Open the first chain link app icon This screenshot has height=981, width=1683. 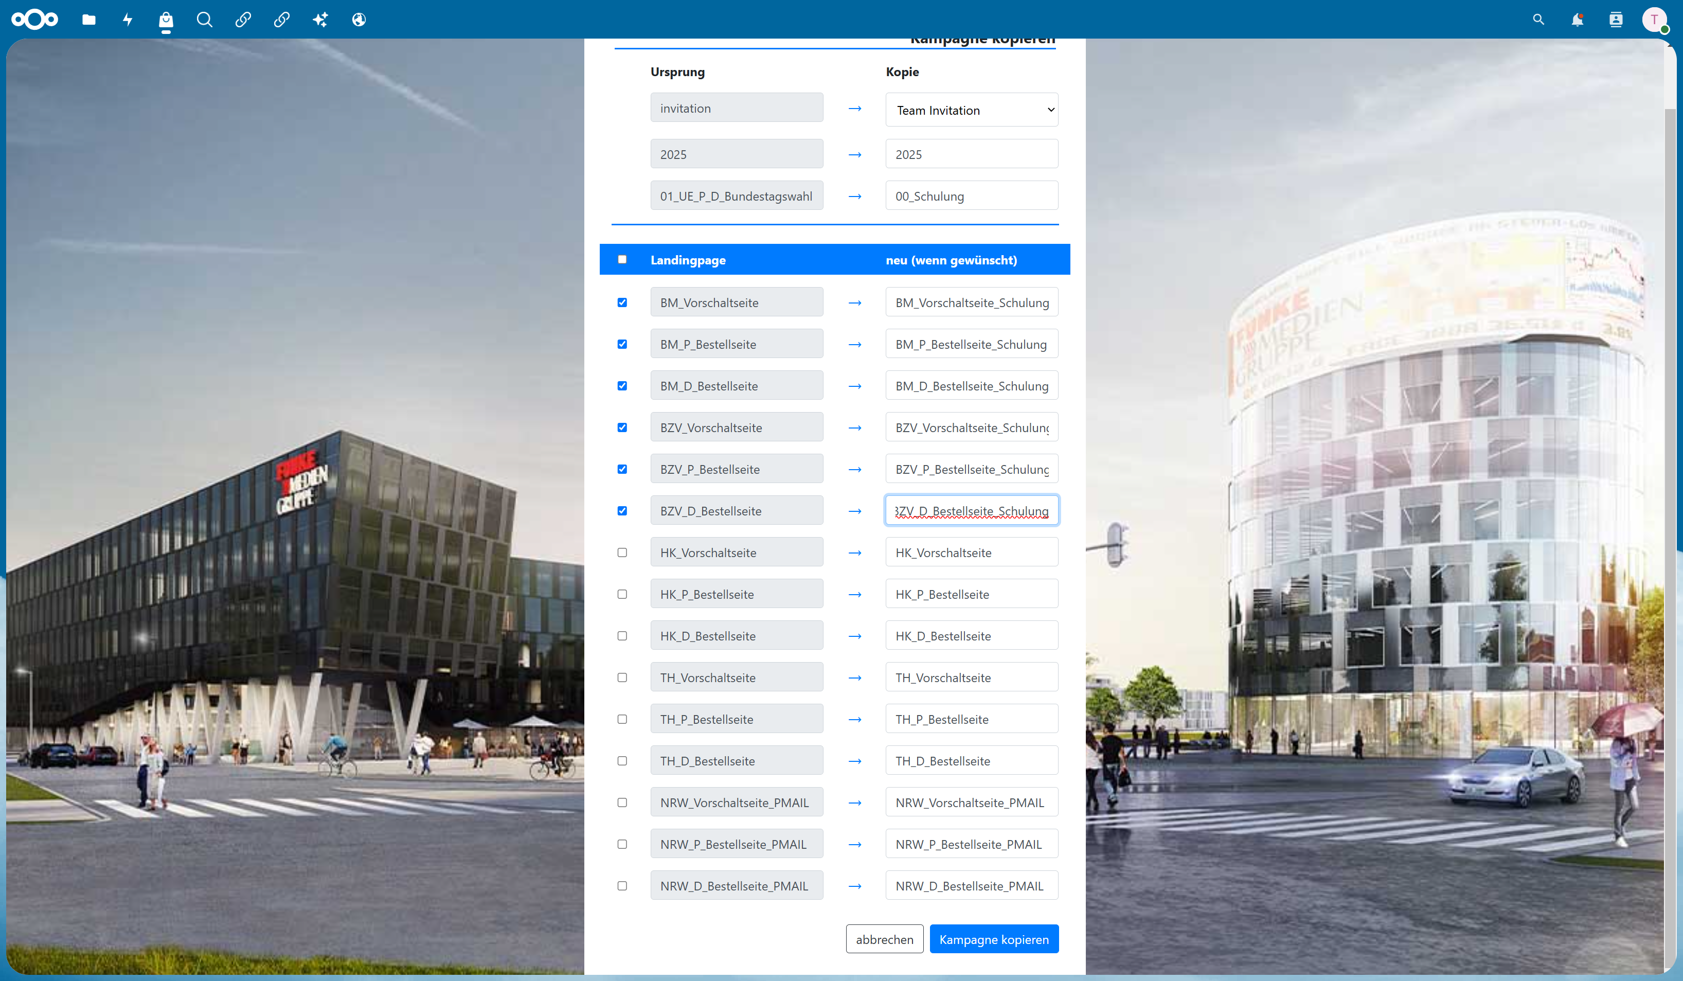[243, 20]
